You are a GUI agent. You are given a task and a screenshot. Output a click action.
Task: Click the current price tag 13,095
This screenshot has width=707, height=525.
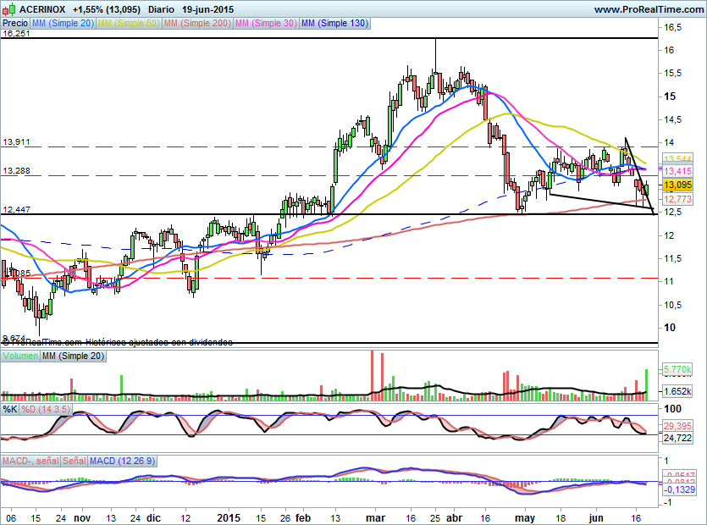click(x=678, y=185)
